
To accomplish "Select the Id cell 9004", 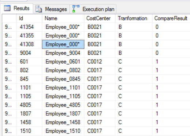I will click(x=29, y=53).
